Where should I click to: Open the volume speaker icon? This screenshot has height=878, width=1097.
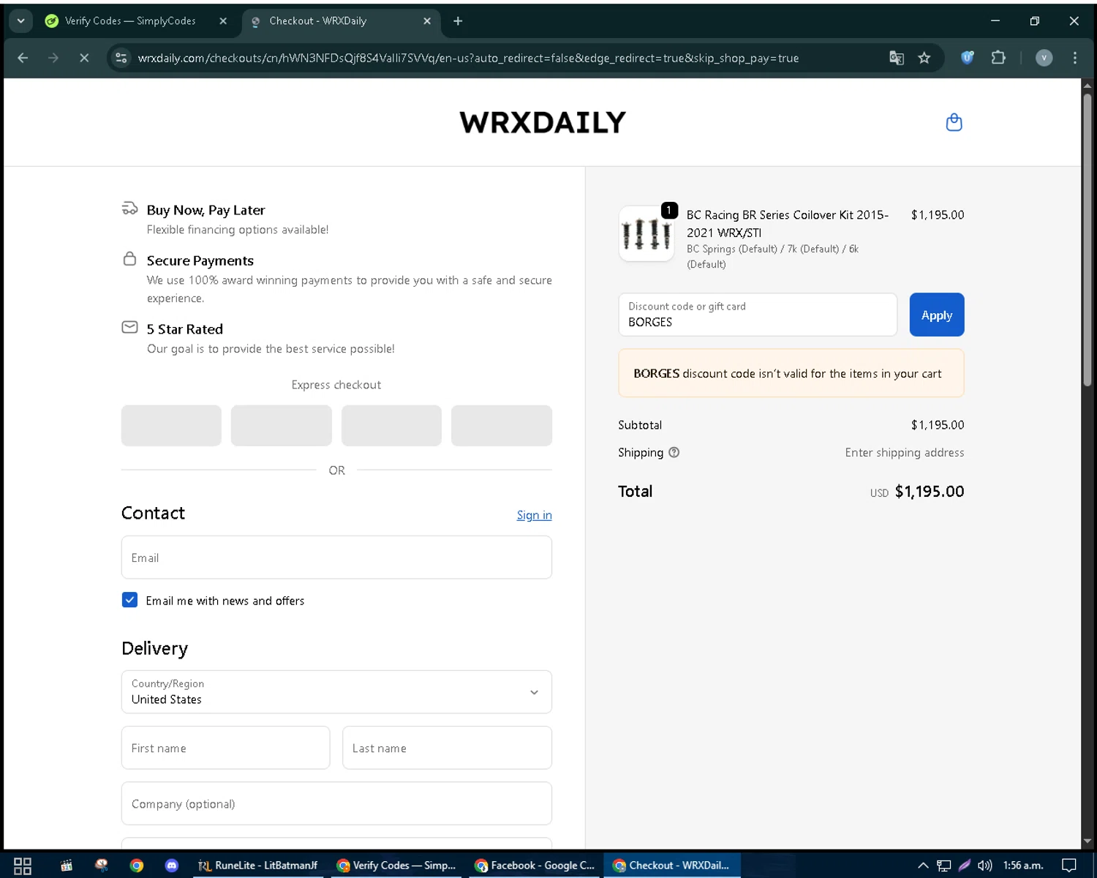tap(984, 866)
